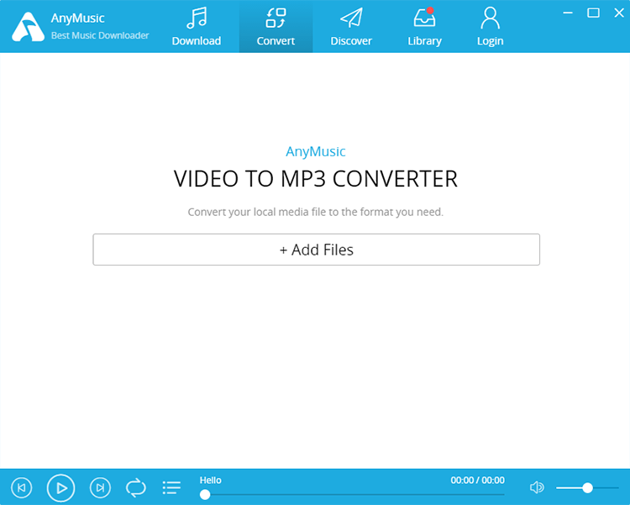Click the blue AnyMusic text above converter heading
Image resolution: width=630 pixels, height=505 pixels.
click(x=315, y=151)
